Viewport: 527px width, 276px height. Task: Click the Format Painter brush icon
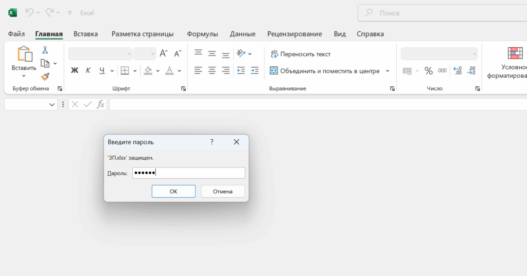click(45, 77)
